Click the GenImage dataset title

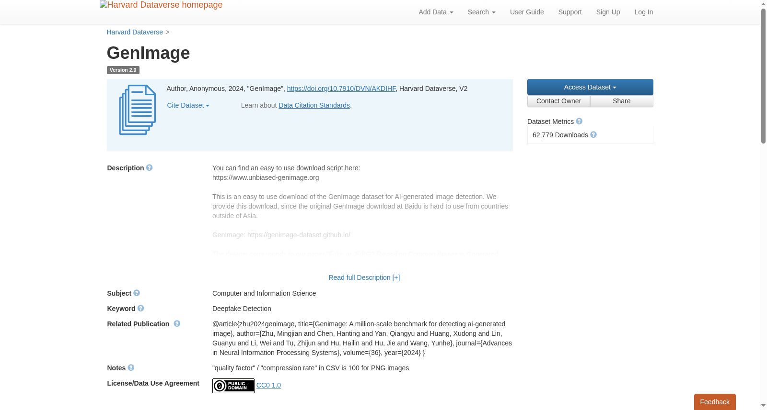pos(148,53)
